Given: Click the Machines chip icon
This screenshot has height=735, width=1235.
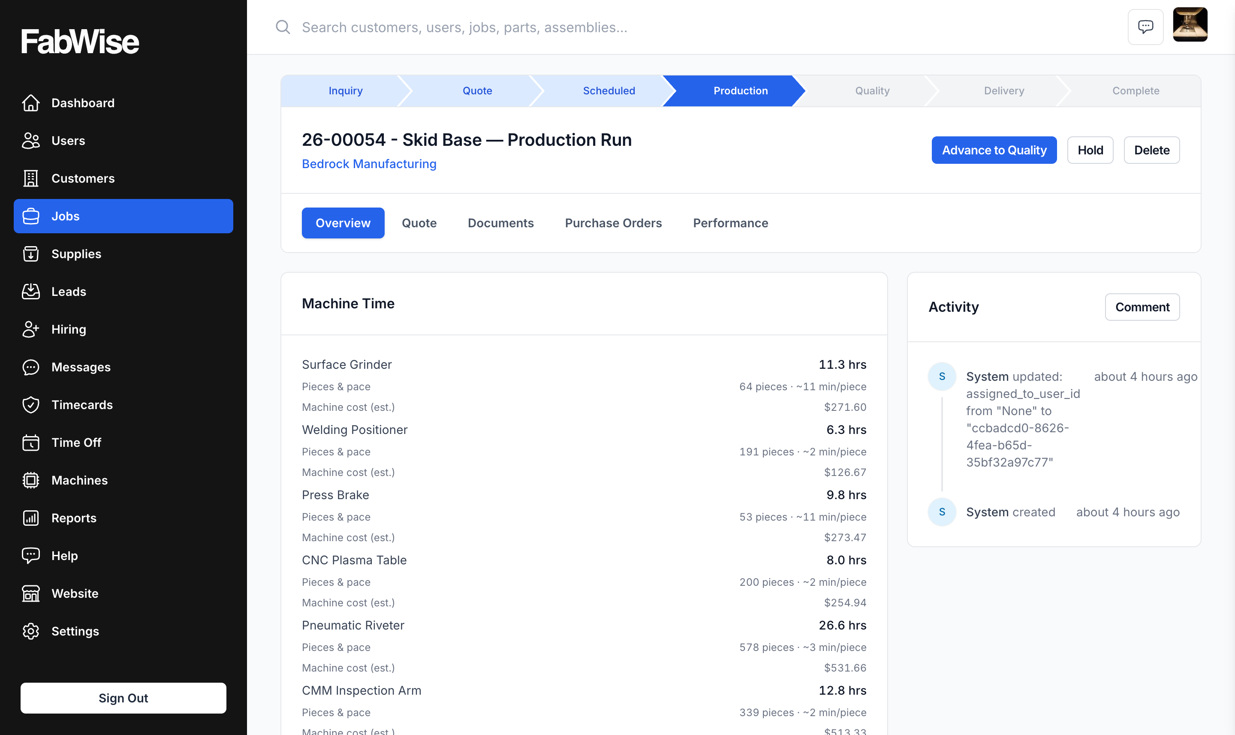Looking at the screenshot, I should coord(31,480).
